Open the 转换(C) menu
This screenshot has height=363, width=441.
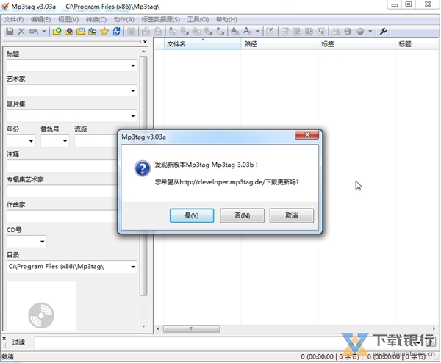96,19
